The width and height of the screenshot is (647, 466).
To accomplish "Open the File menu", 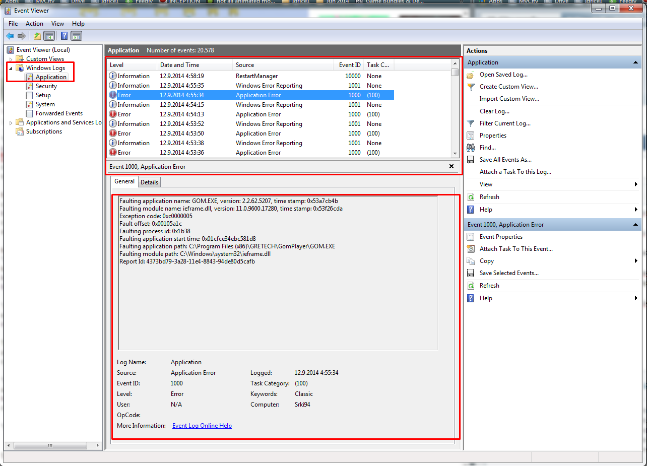I will click(13, 24).
